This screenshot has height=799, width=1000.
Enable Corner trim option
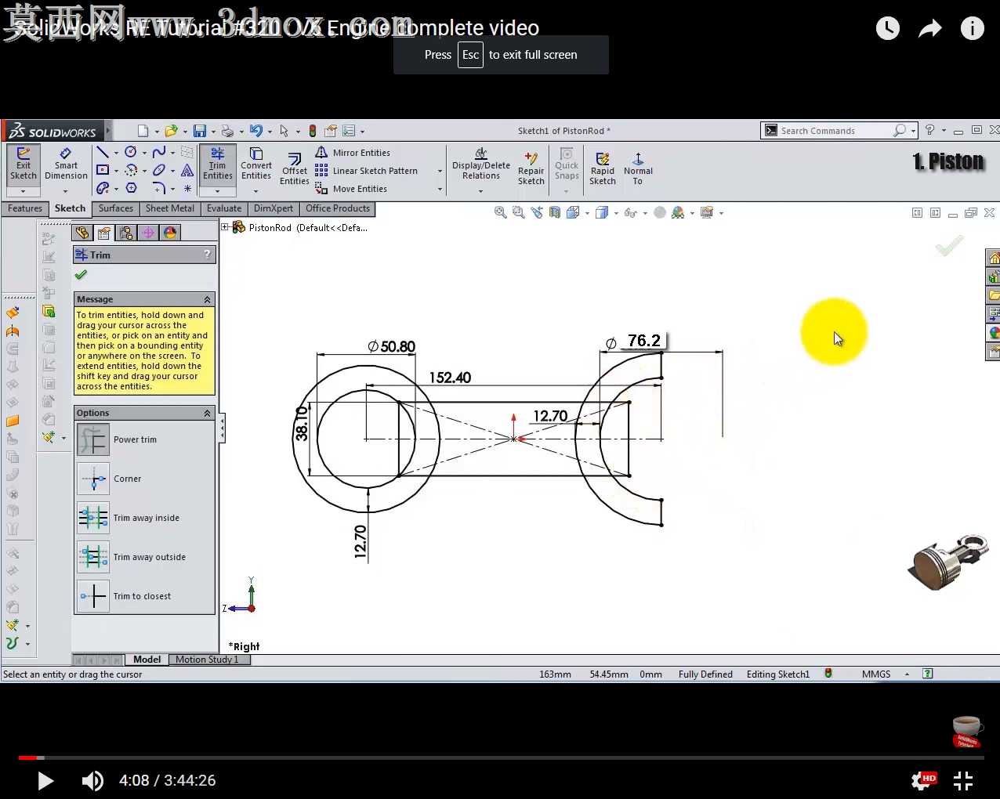[x=93, y=479]
